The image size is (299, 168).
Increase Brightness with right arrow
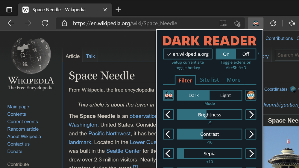251,115
